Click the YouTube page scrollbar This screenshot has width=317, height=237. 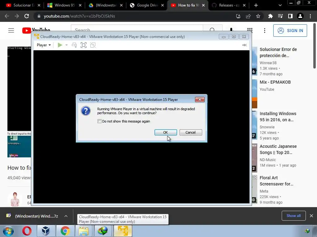click(315, 46)
